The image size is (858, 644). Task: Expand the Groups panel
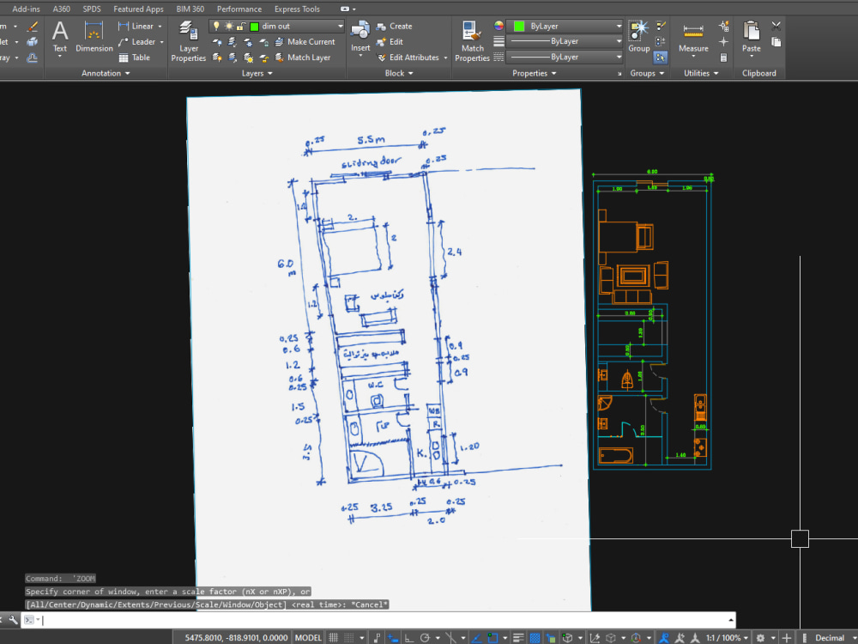pos(647,73)
